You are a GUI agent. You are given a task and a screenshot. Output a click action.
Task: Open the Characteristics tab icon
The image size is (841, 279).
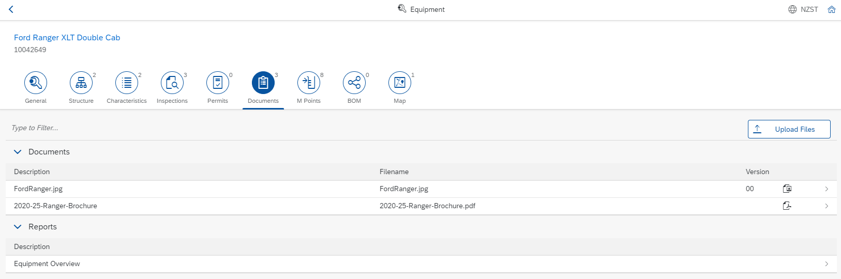point(127,83)
